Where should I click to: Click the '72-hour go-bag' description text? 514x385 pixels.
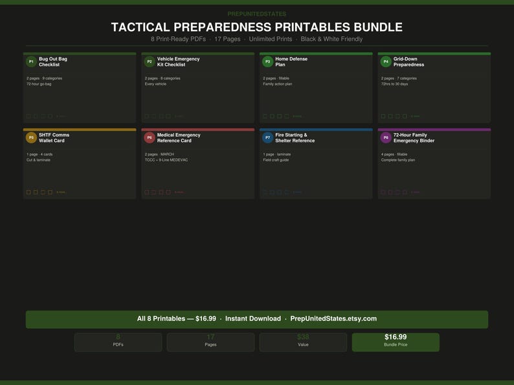[39, 84]
